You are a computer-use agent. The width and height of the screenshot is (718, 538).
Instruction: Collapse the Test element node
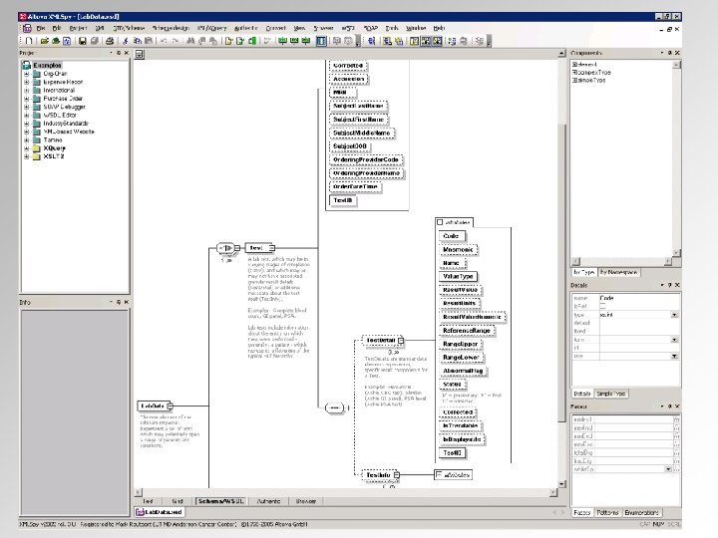(x=272, y=248)
